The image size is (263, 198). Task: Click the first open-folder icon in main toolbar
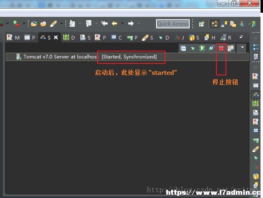34,23
